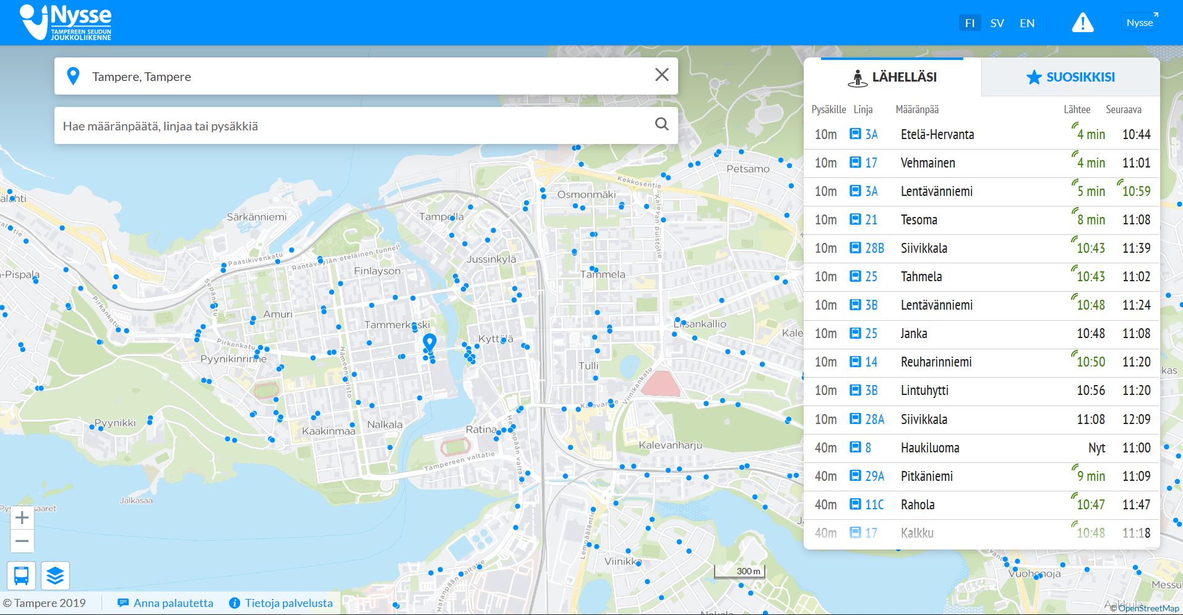Select the FI language option
The width and height of the screenshot is (1183, 615).
(970, 23)
